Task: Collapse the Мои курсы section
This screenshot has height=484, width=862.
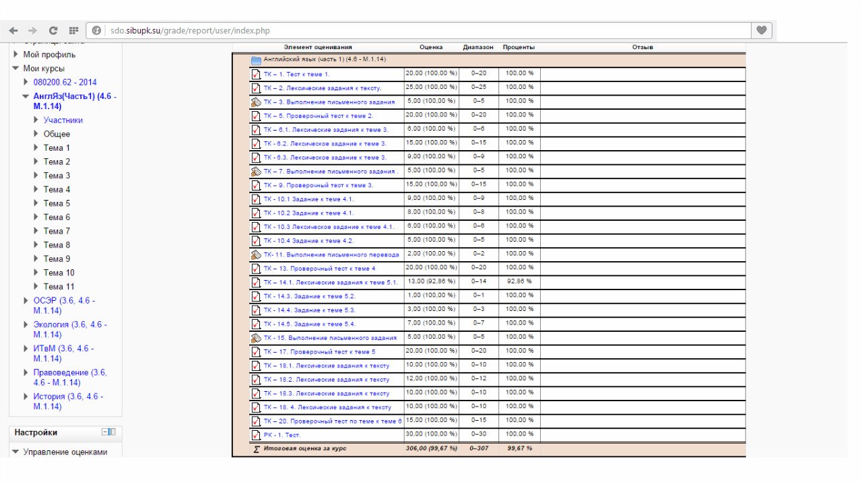Action: (16, 69)
